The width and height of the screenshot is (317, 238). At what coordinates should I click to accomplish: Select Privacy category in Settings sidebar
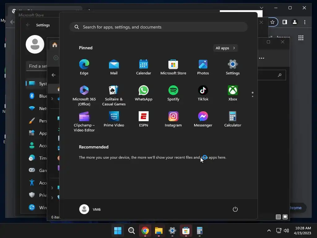(37, 195)
